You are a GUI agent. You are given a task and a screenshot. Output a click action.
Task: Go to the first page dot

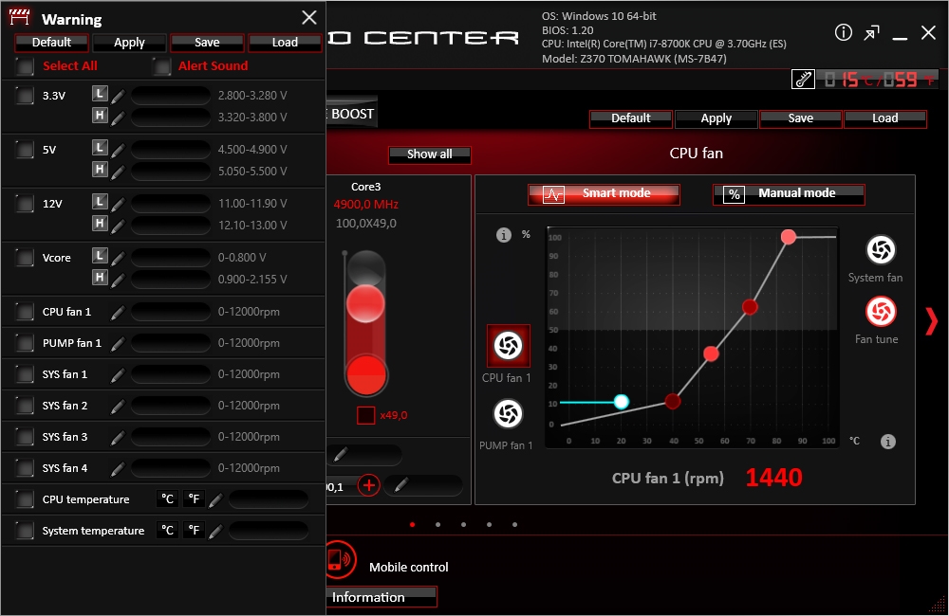coord(412,525)
